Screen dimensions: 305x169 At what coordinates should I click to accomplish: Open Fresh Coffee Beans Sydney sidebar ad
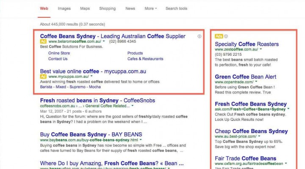(x=251, y=104)
